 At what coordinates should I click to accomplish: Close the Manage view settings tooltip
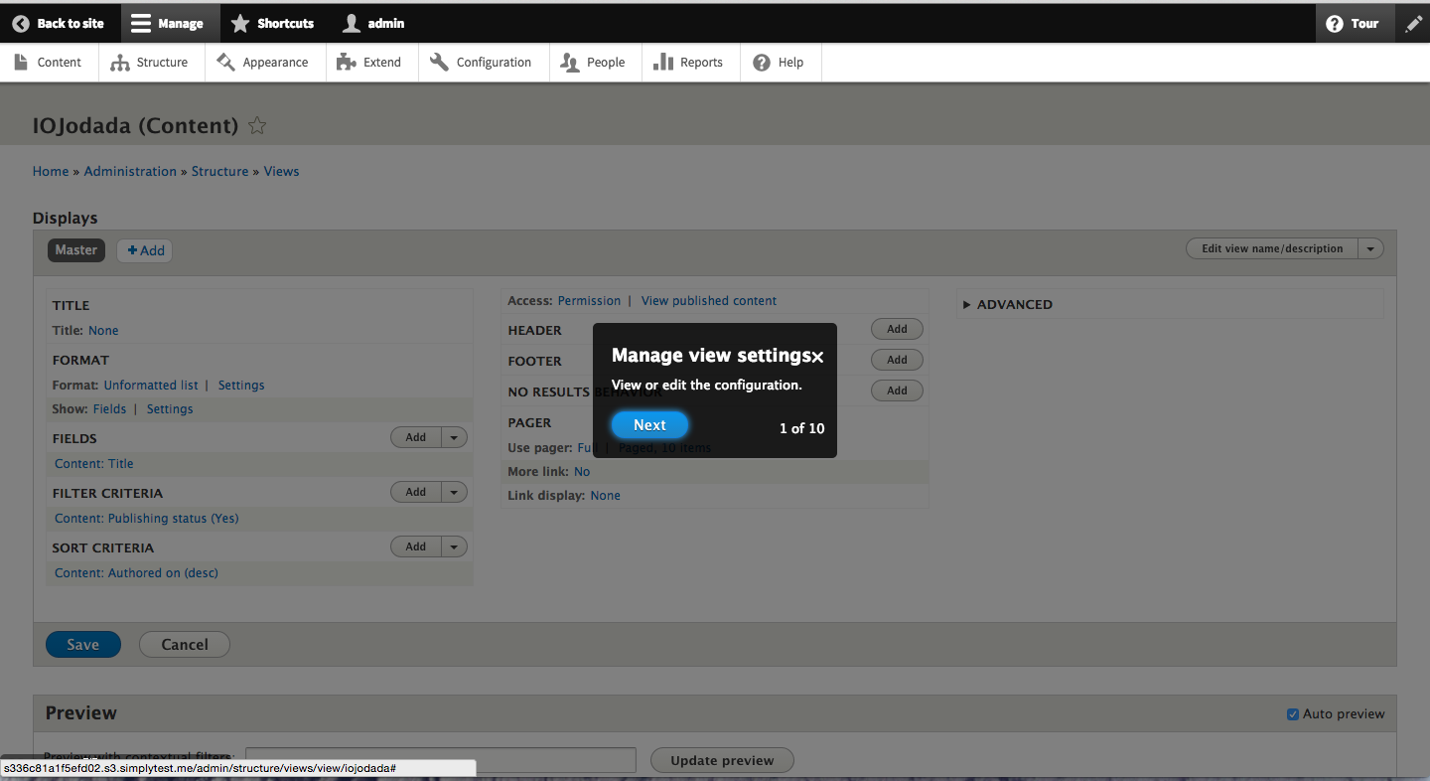[817, 357]
